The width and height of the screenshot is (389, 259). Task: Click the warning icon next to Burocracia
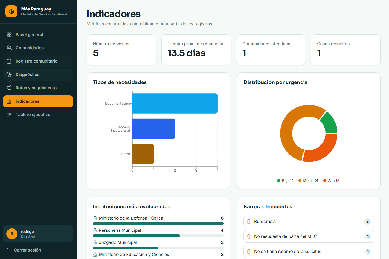[249, 222]
